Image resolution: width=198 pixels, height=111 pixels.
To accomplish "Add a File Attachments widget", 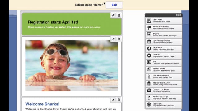I will tap(164, 77).
